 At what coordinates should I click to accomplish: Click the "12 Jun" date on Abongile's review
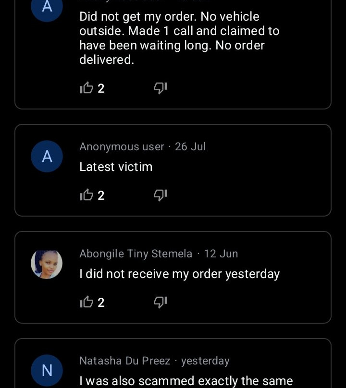[221, 254]
